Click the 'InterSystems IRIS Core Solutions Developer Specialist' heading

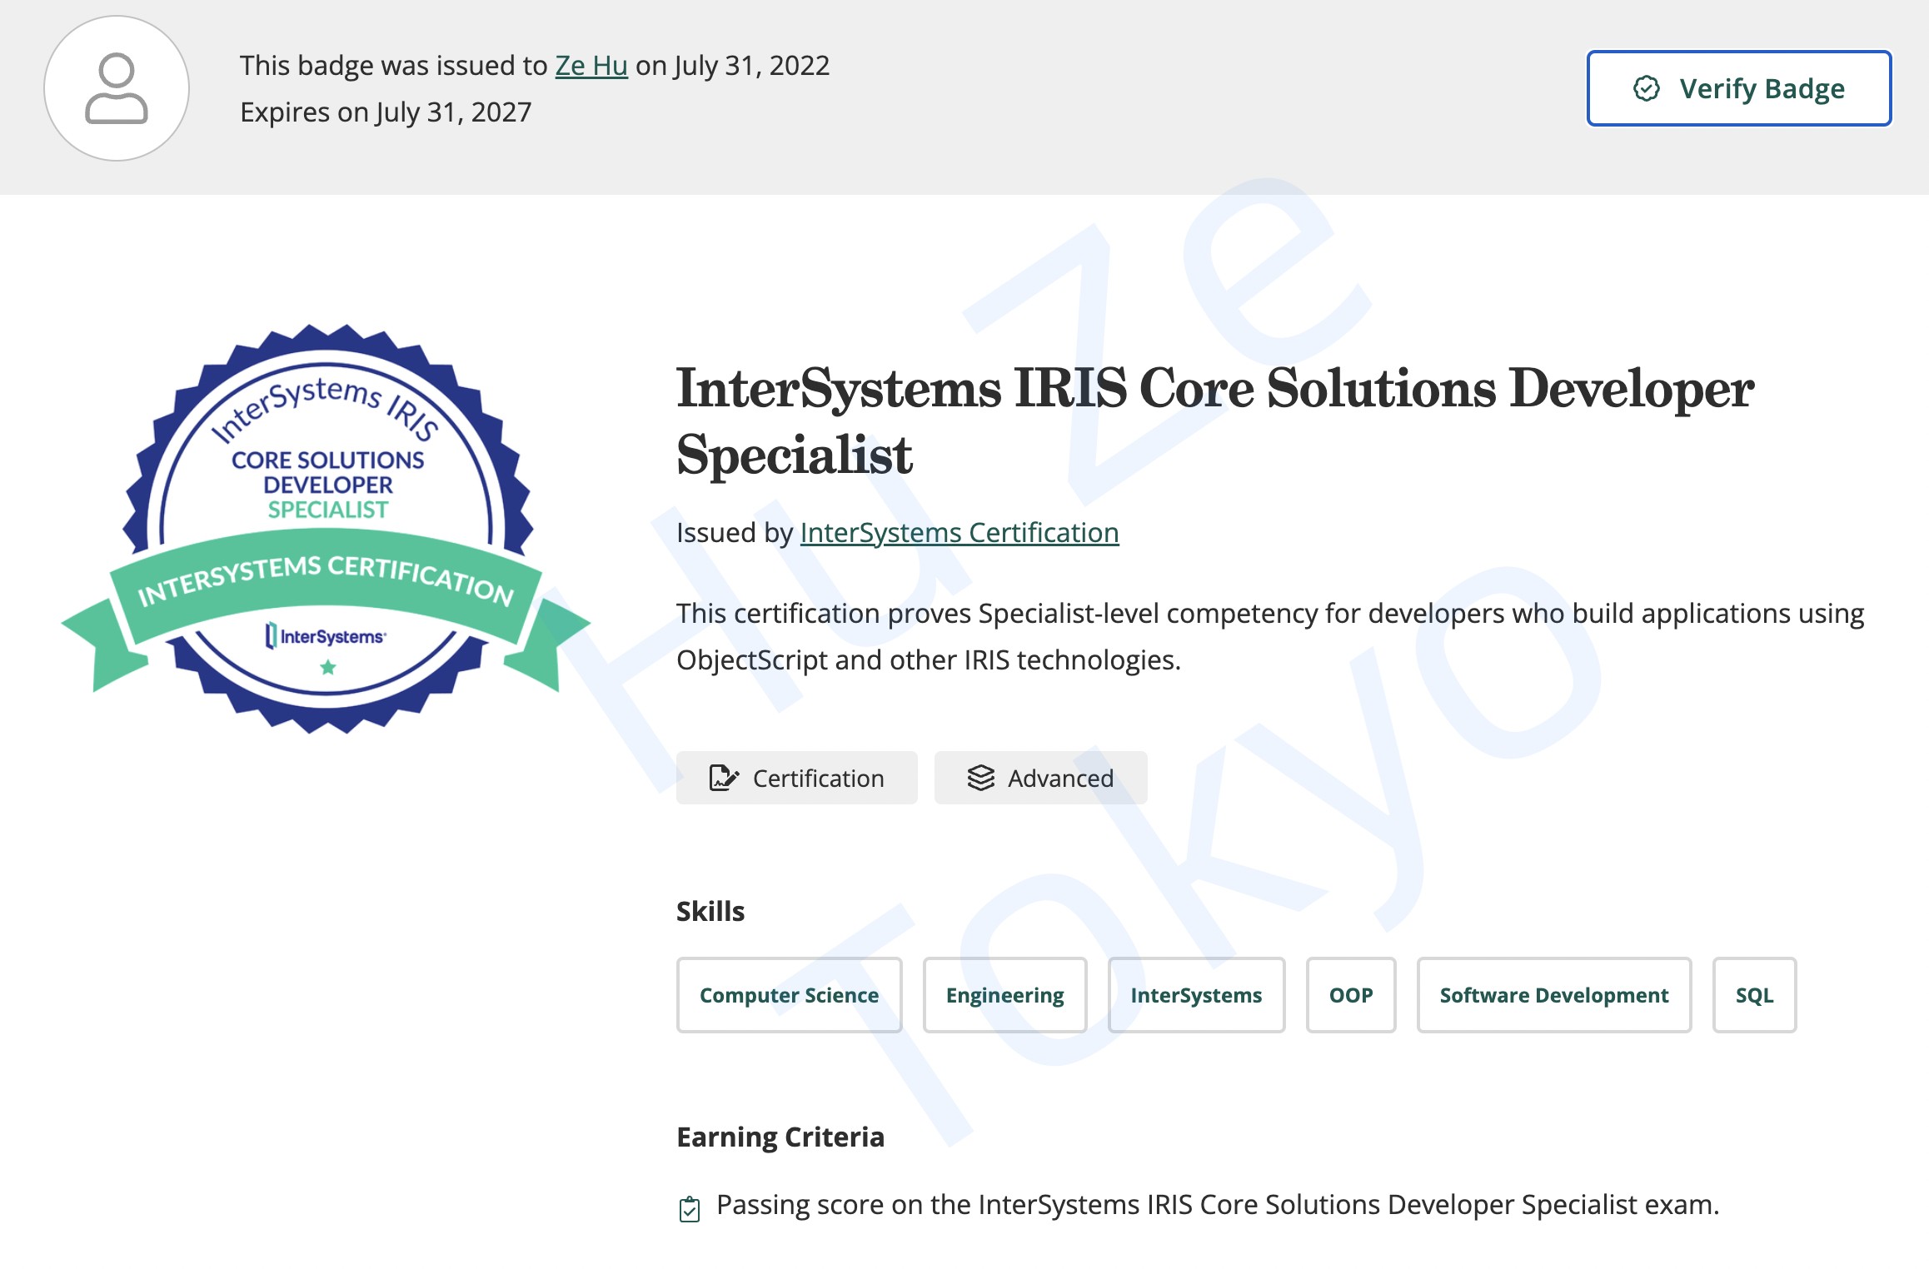(1215, 421)
